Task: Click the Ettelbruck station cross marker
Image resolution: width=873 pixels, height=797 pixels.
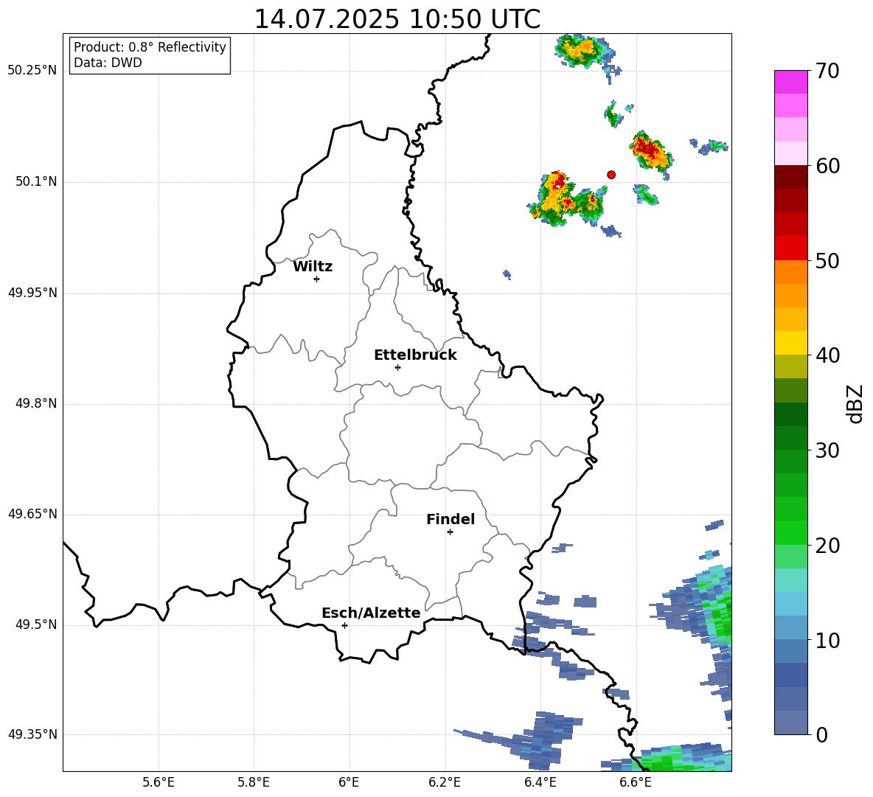Action: (397, 367)
